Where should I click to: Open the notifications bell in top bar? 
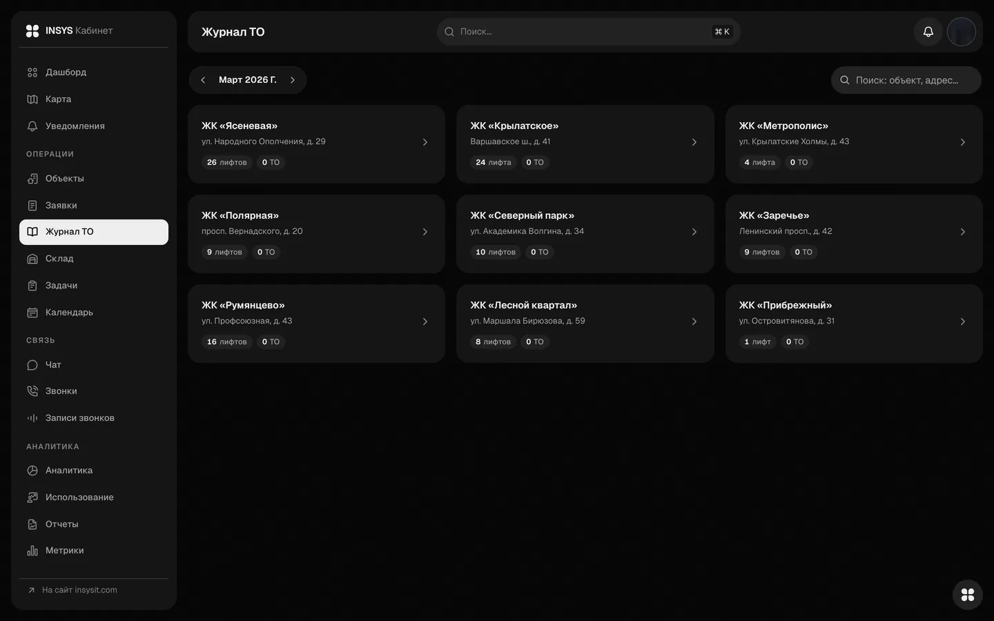tap(928, 32)
